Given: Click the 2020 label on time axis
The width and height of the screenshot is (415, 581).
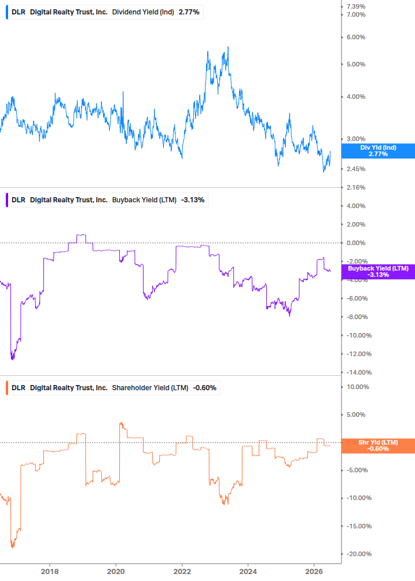Looking at the screenshot, I should 116,571.
